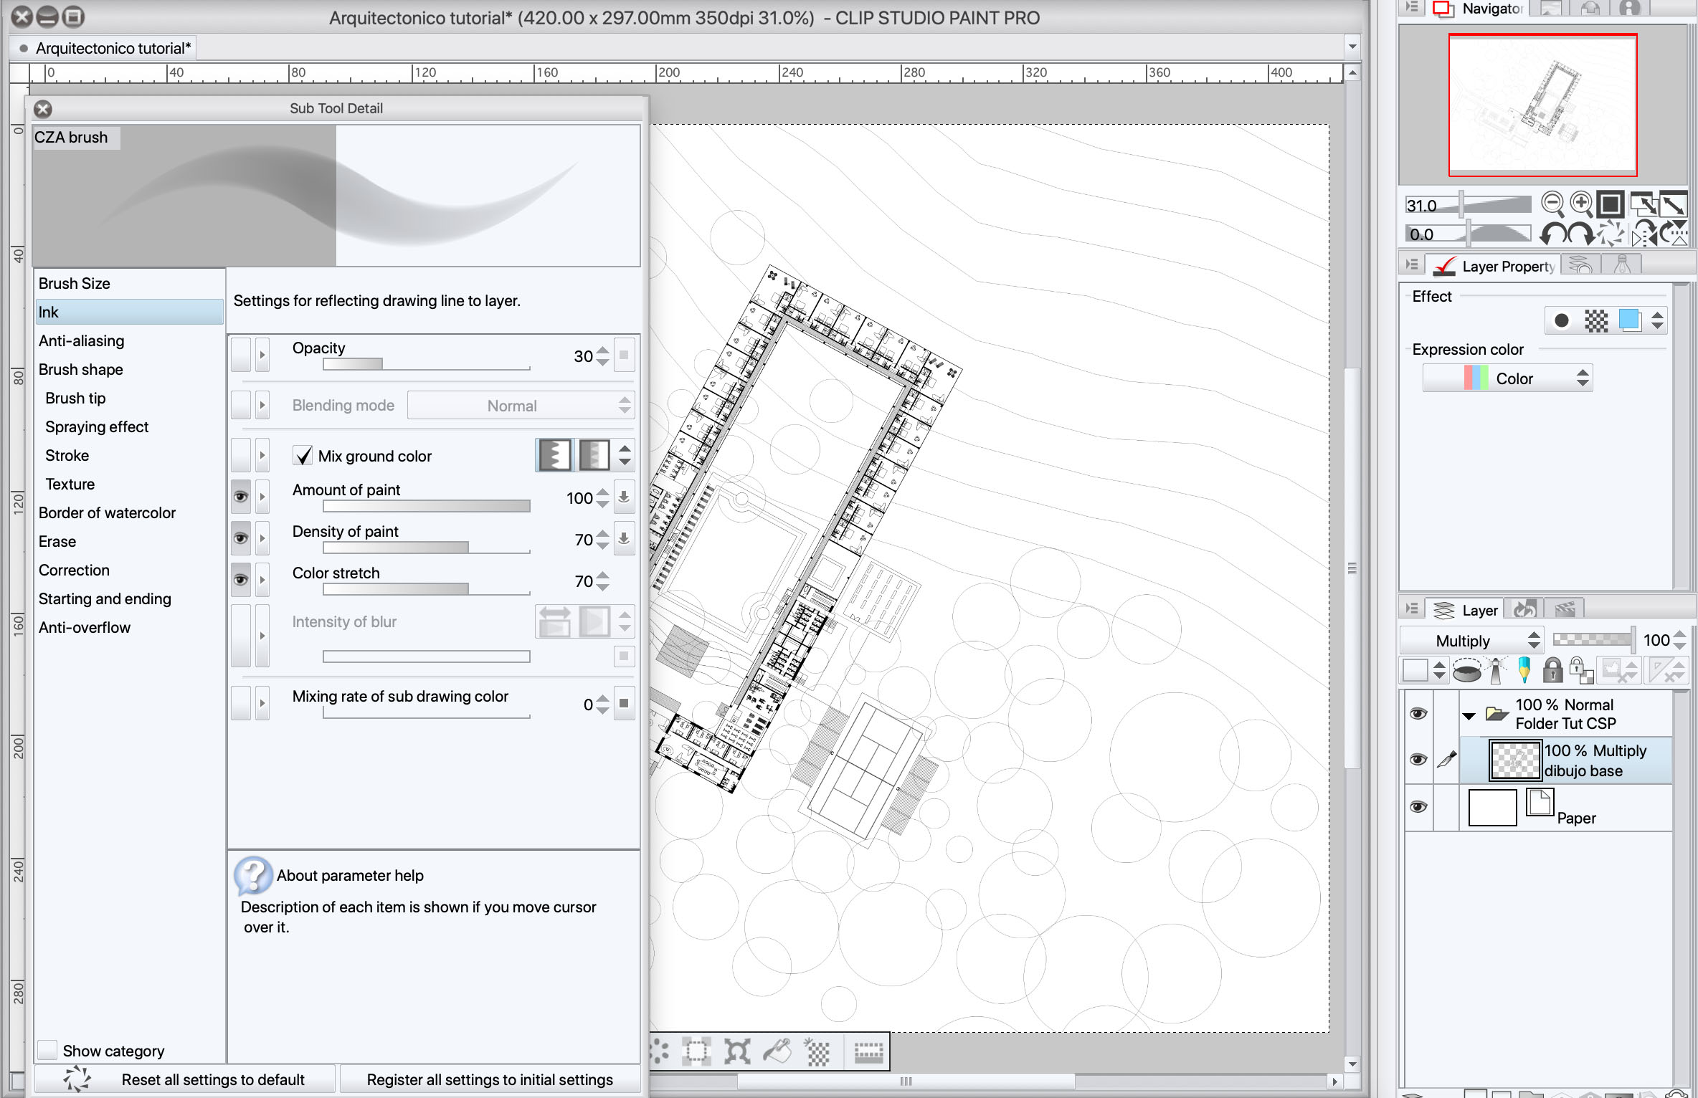Adjust the Density of paint slider
The height and width of the screenshot is (1098, 1698).
[426, 548]
